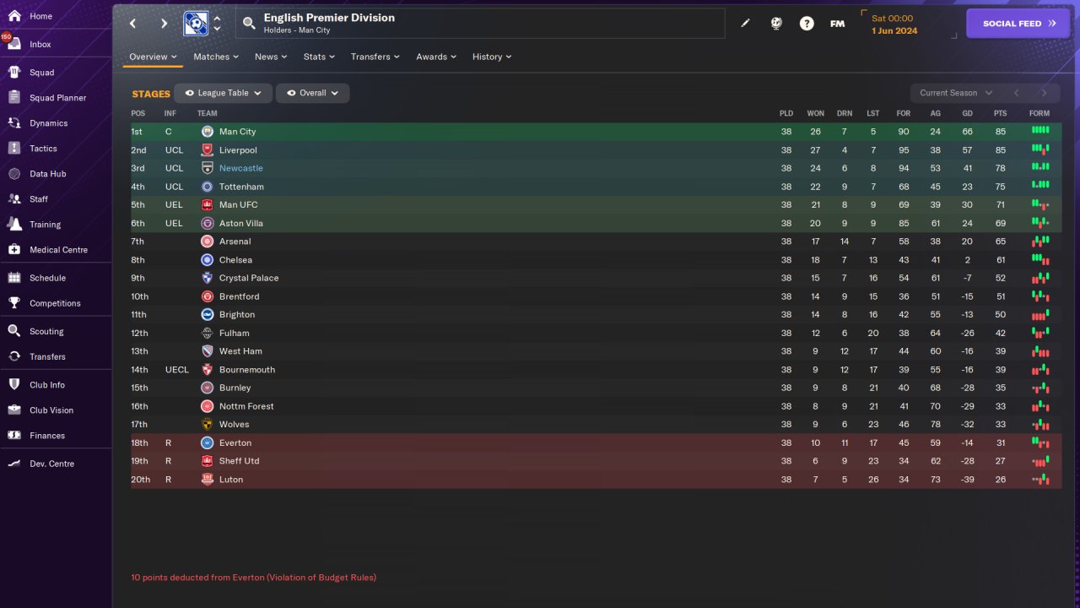Click the FM logo icon
Image resolution: width=1080 pixels, height=608 pixels.
click(837, 24)
